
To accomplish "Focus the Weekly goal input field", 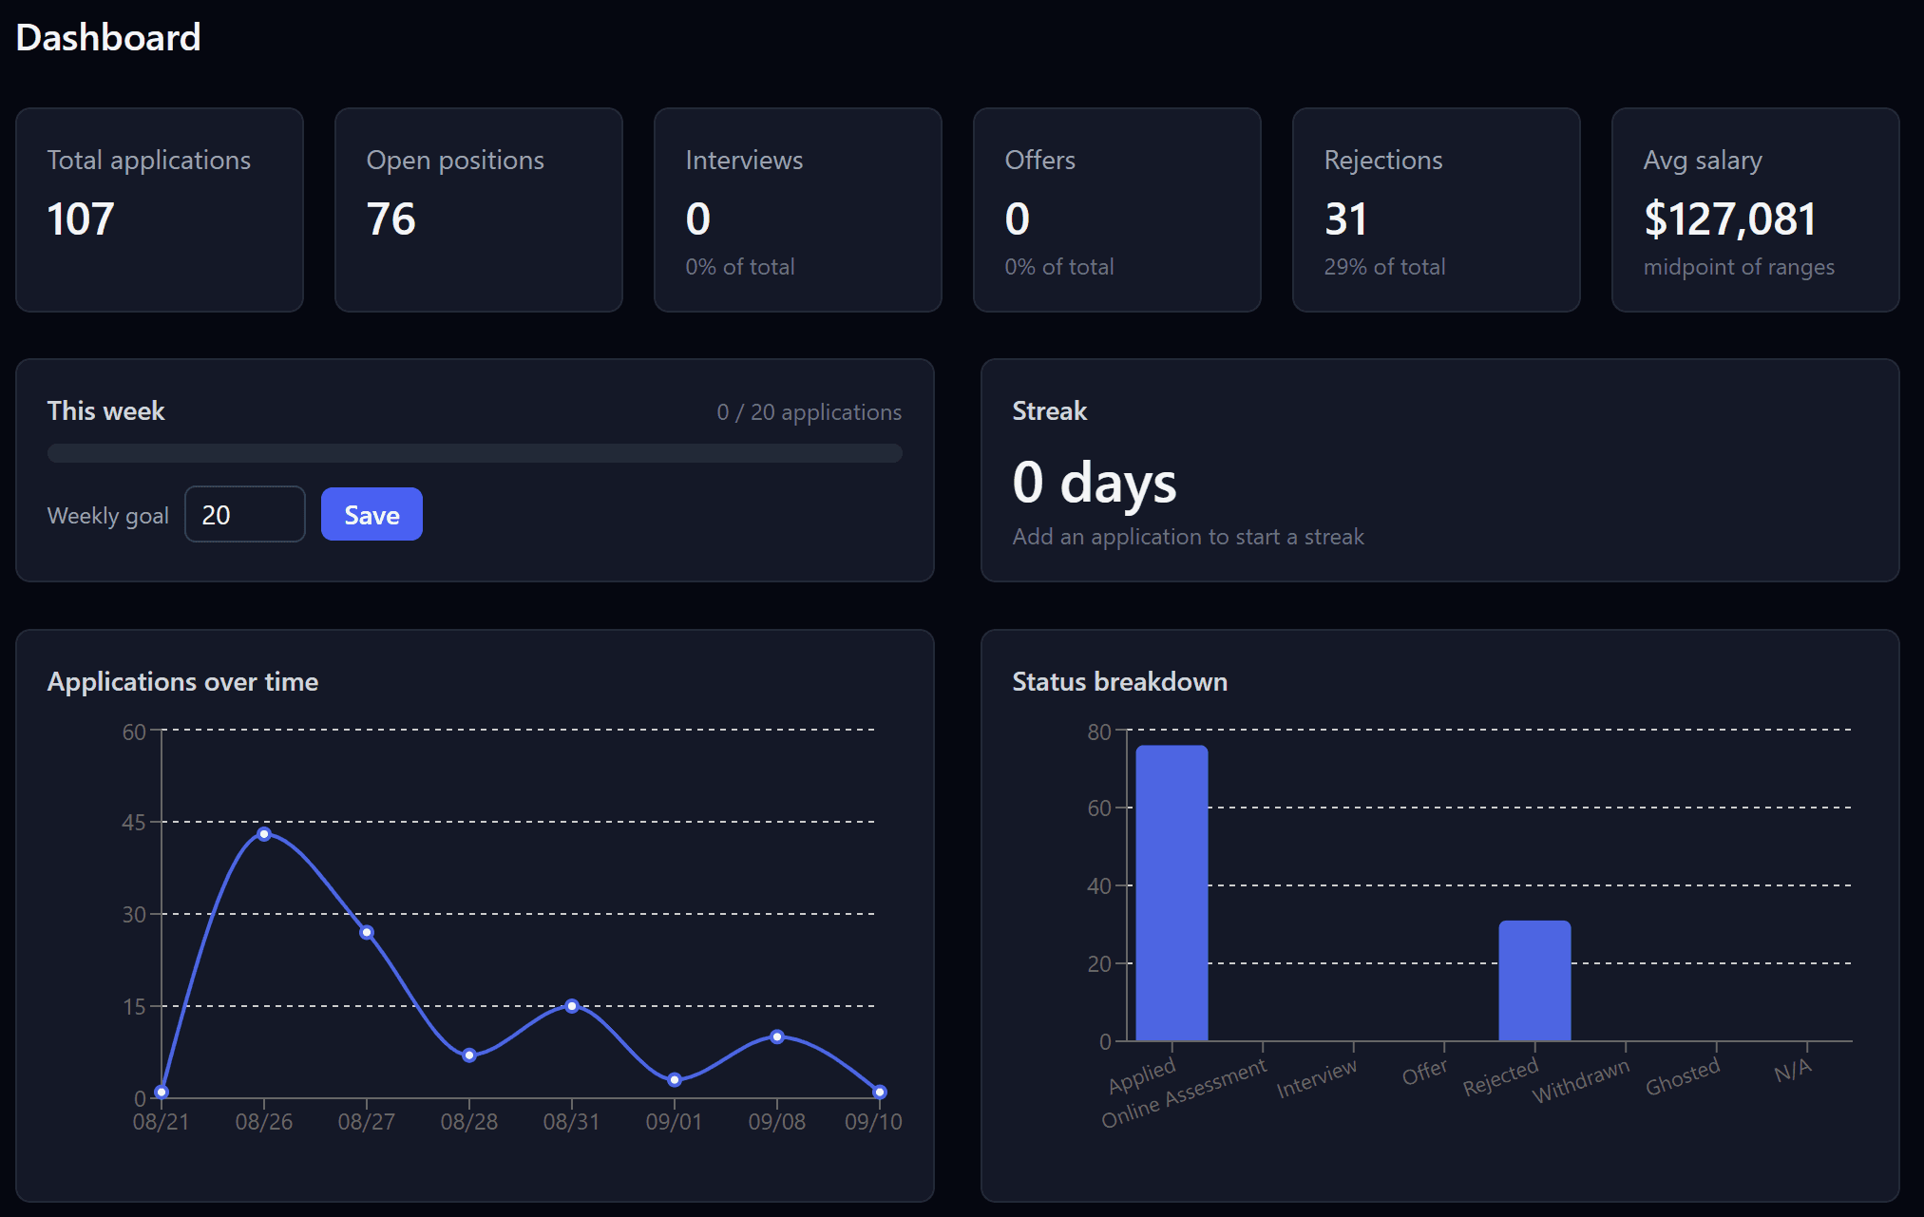I will click(x=245, y=514).
